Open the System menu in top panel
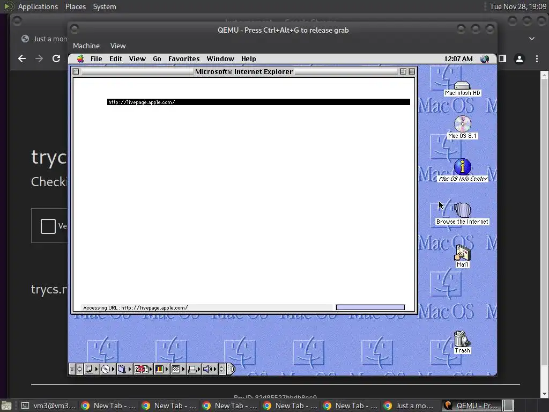Image resolution: width=549 pixels, height=412 pixels. (x=105, y=6)
